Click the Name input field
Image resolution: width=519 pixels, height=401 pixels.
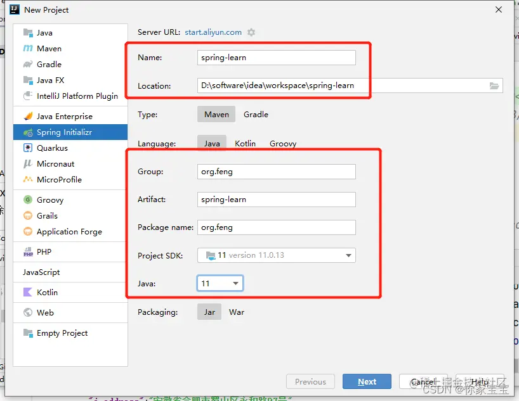click(x=277, y=58)
